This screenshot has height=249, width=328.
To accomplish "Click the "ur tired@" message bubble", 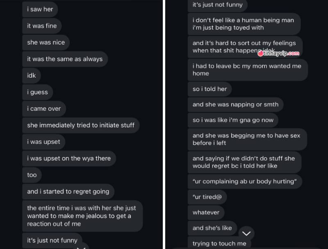I will [x=207, y=197].
